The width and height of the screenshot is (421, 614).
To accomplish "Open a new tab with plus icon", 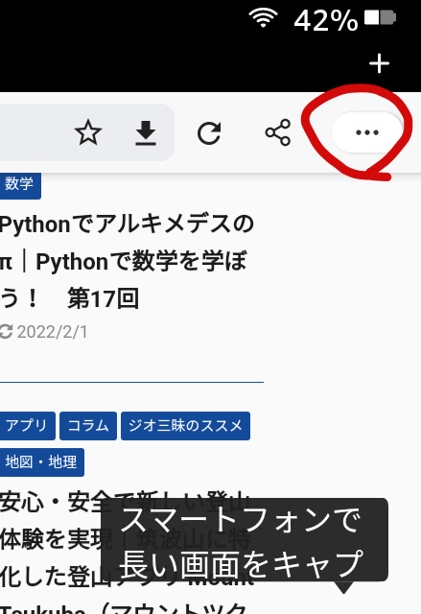I will (379, 63).
